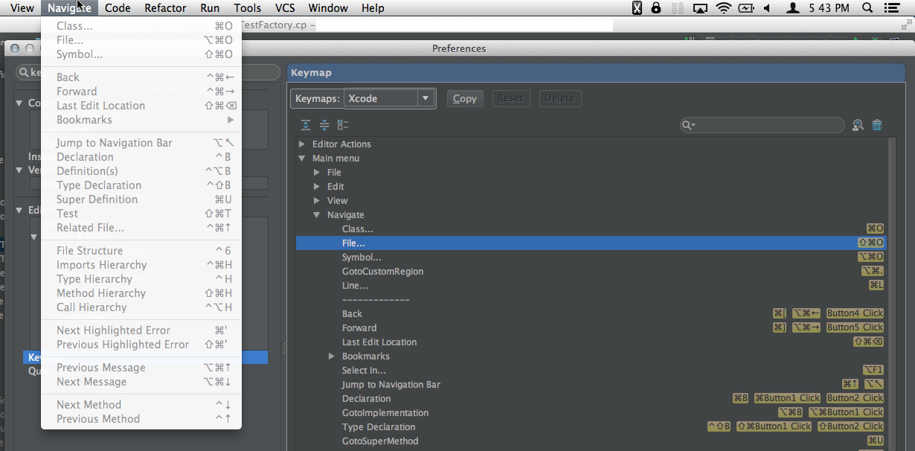Image resolution: width=915 pixels, height=451 pixels.
Task: Select GotoImplementation row in keymap
Action: tap(591, 413)
